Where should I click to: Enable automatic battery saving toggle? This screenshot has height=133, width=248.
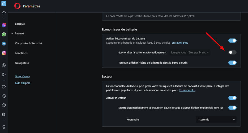pos(232,52)
